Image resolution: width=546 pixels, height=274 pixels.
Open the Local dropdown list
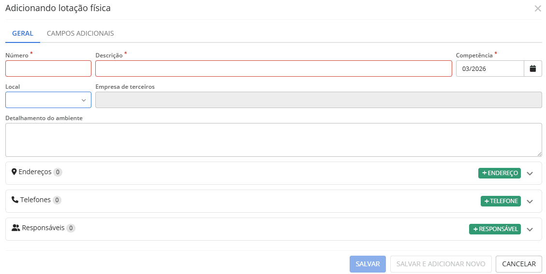[x=48, y=100]
